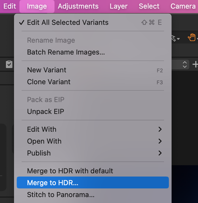The width and height of the screenshot is (198, 203).
Task: Choose Stitch to Panorama
Action: pyautogui.click(x=61, y=195)
